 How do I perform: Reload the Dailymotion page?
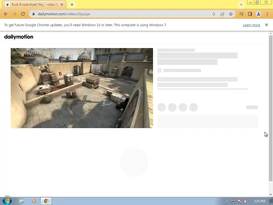[x=23, y=14]
